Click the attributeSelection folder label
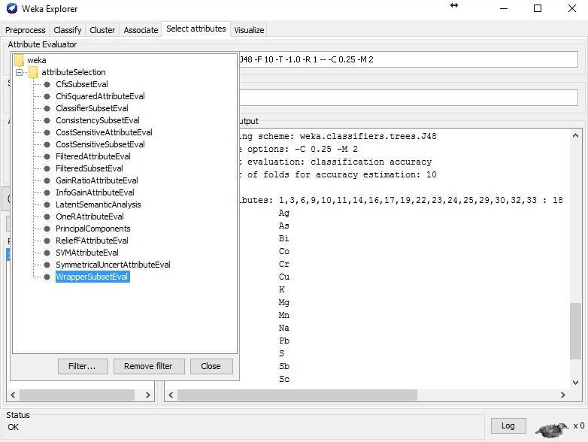The height and width of the screenshot is (442, 588). coord(74,72)
